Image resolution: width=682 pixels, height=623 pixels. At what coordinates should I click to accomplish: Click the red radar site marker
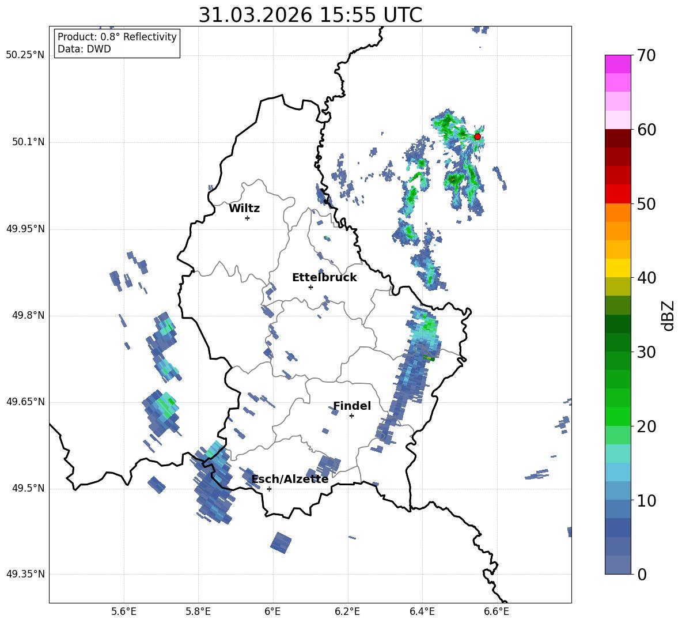477,137
